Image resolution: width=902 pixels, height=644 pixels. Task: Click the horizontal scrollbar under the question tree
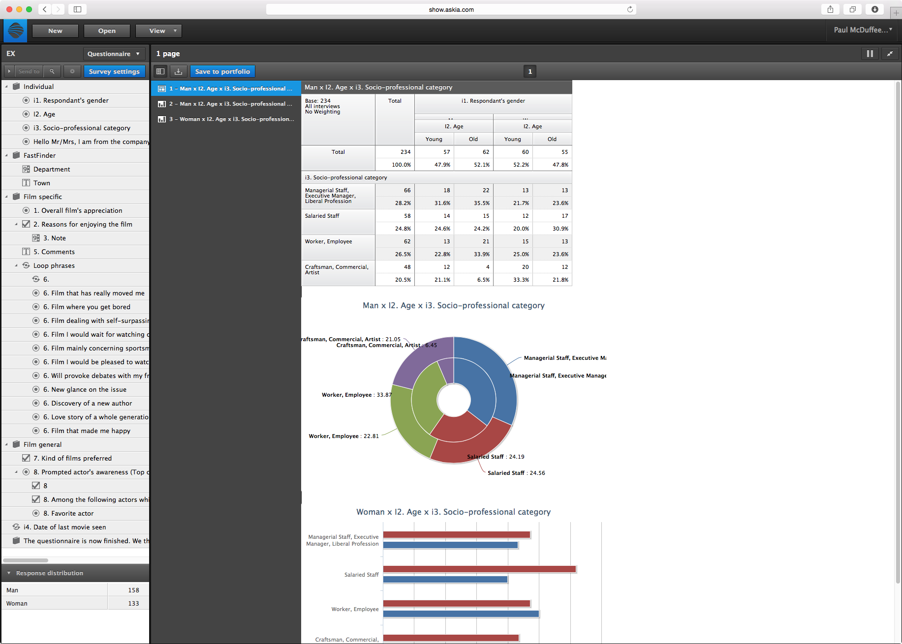tap(26, 560)
